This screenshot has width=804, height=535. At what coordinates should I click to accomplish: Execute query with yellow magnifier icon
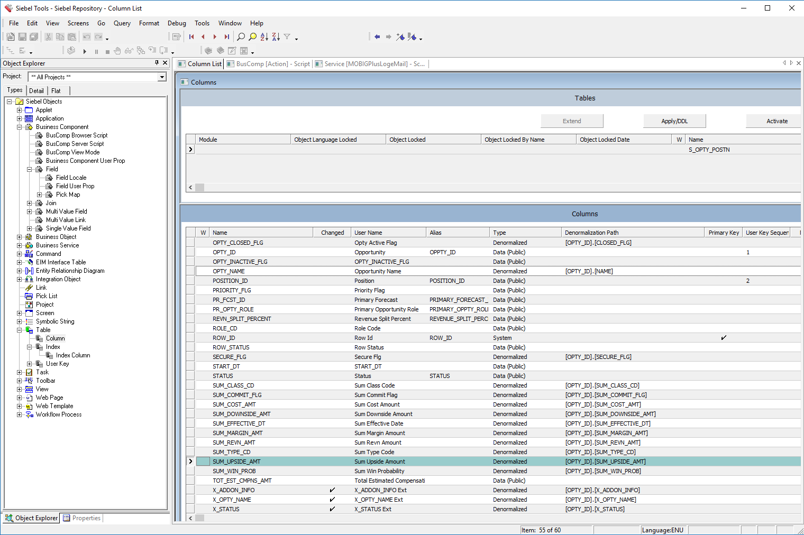click(253, 37)
